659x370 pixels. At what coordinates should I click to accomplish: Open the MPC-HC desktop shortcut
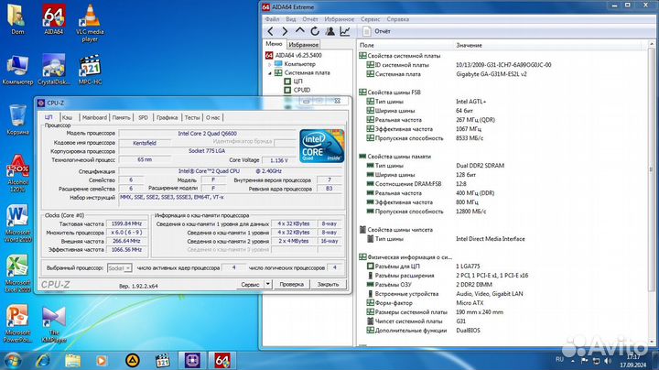tap(90, 70)
